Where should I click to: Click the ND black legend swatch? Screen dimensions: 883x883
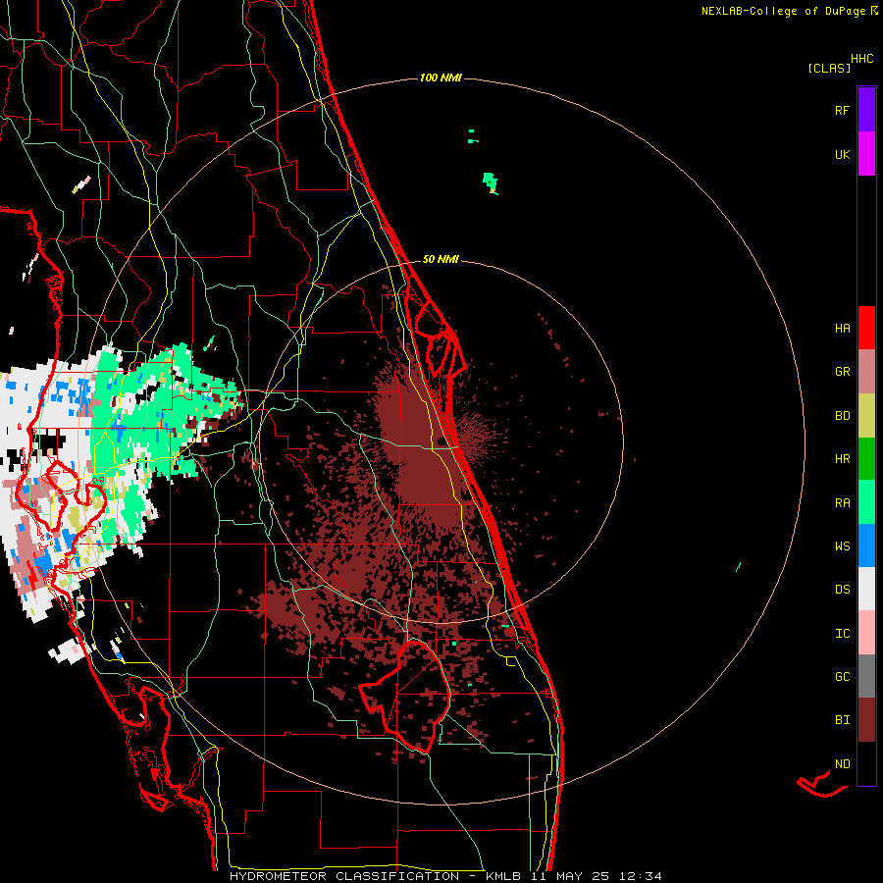click(x=866, y=763)
